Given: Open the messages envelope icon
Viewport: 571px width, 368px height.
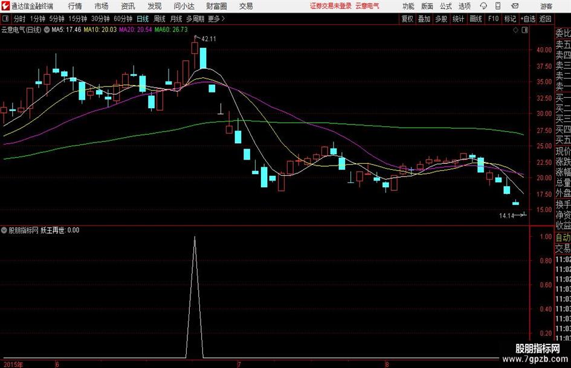Looking at the screenshot, I should tap(515, 6).
